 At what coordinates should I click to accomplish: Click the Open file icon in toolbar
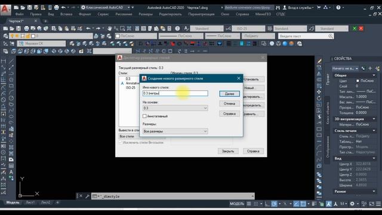12,29
